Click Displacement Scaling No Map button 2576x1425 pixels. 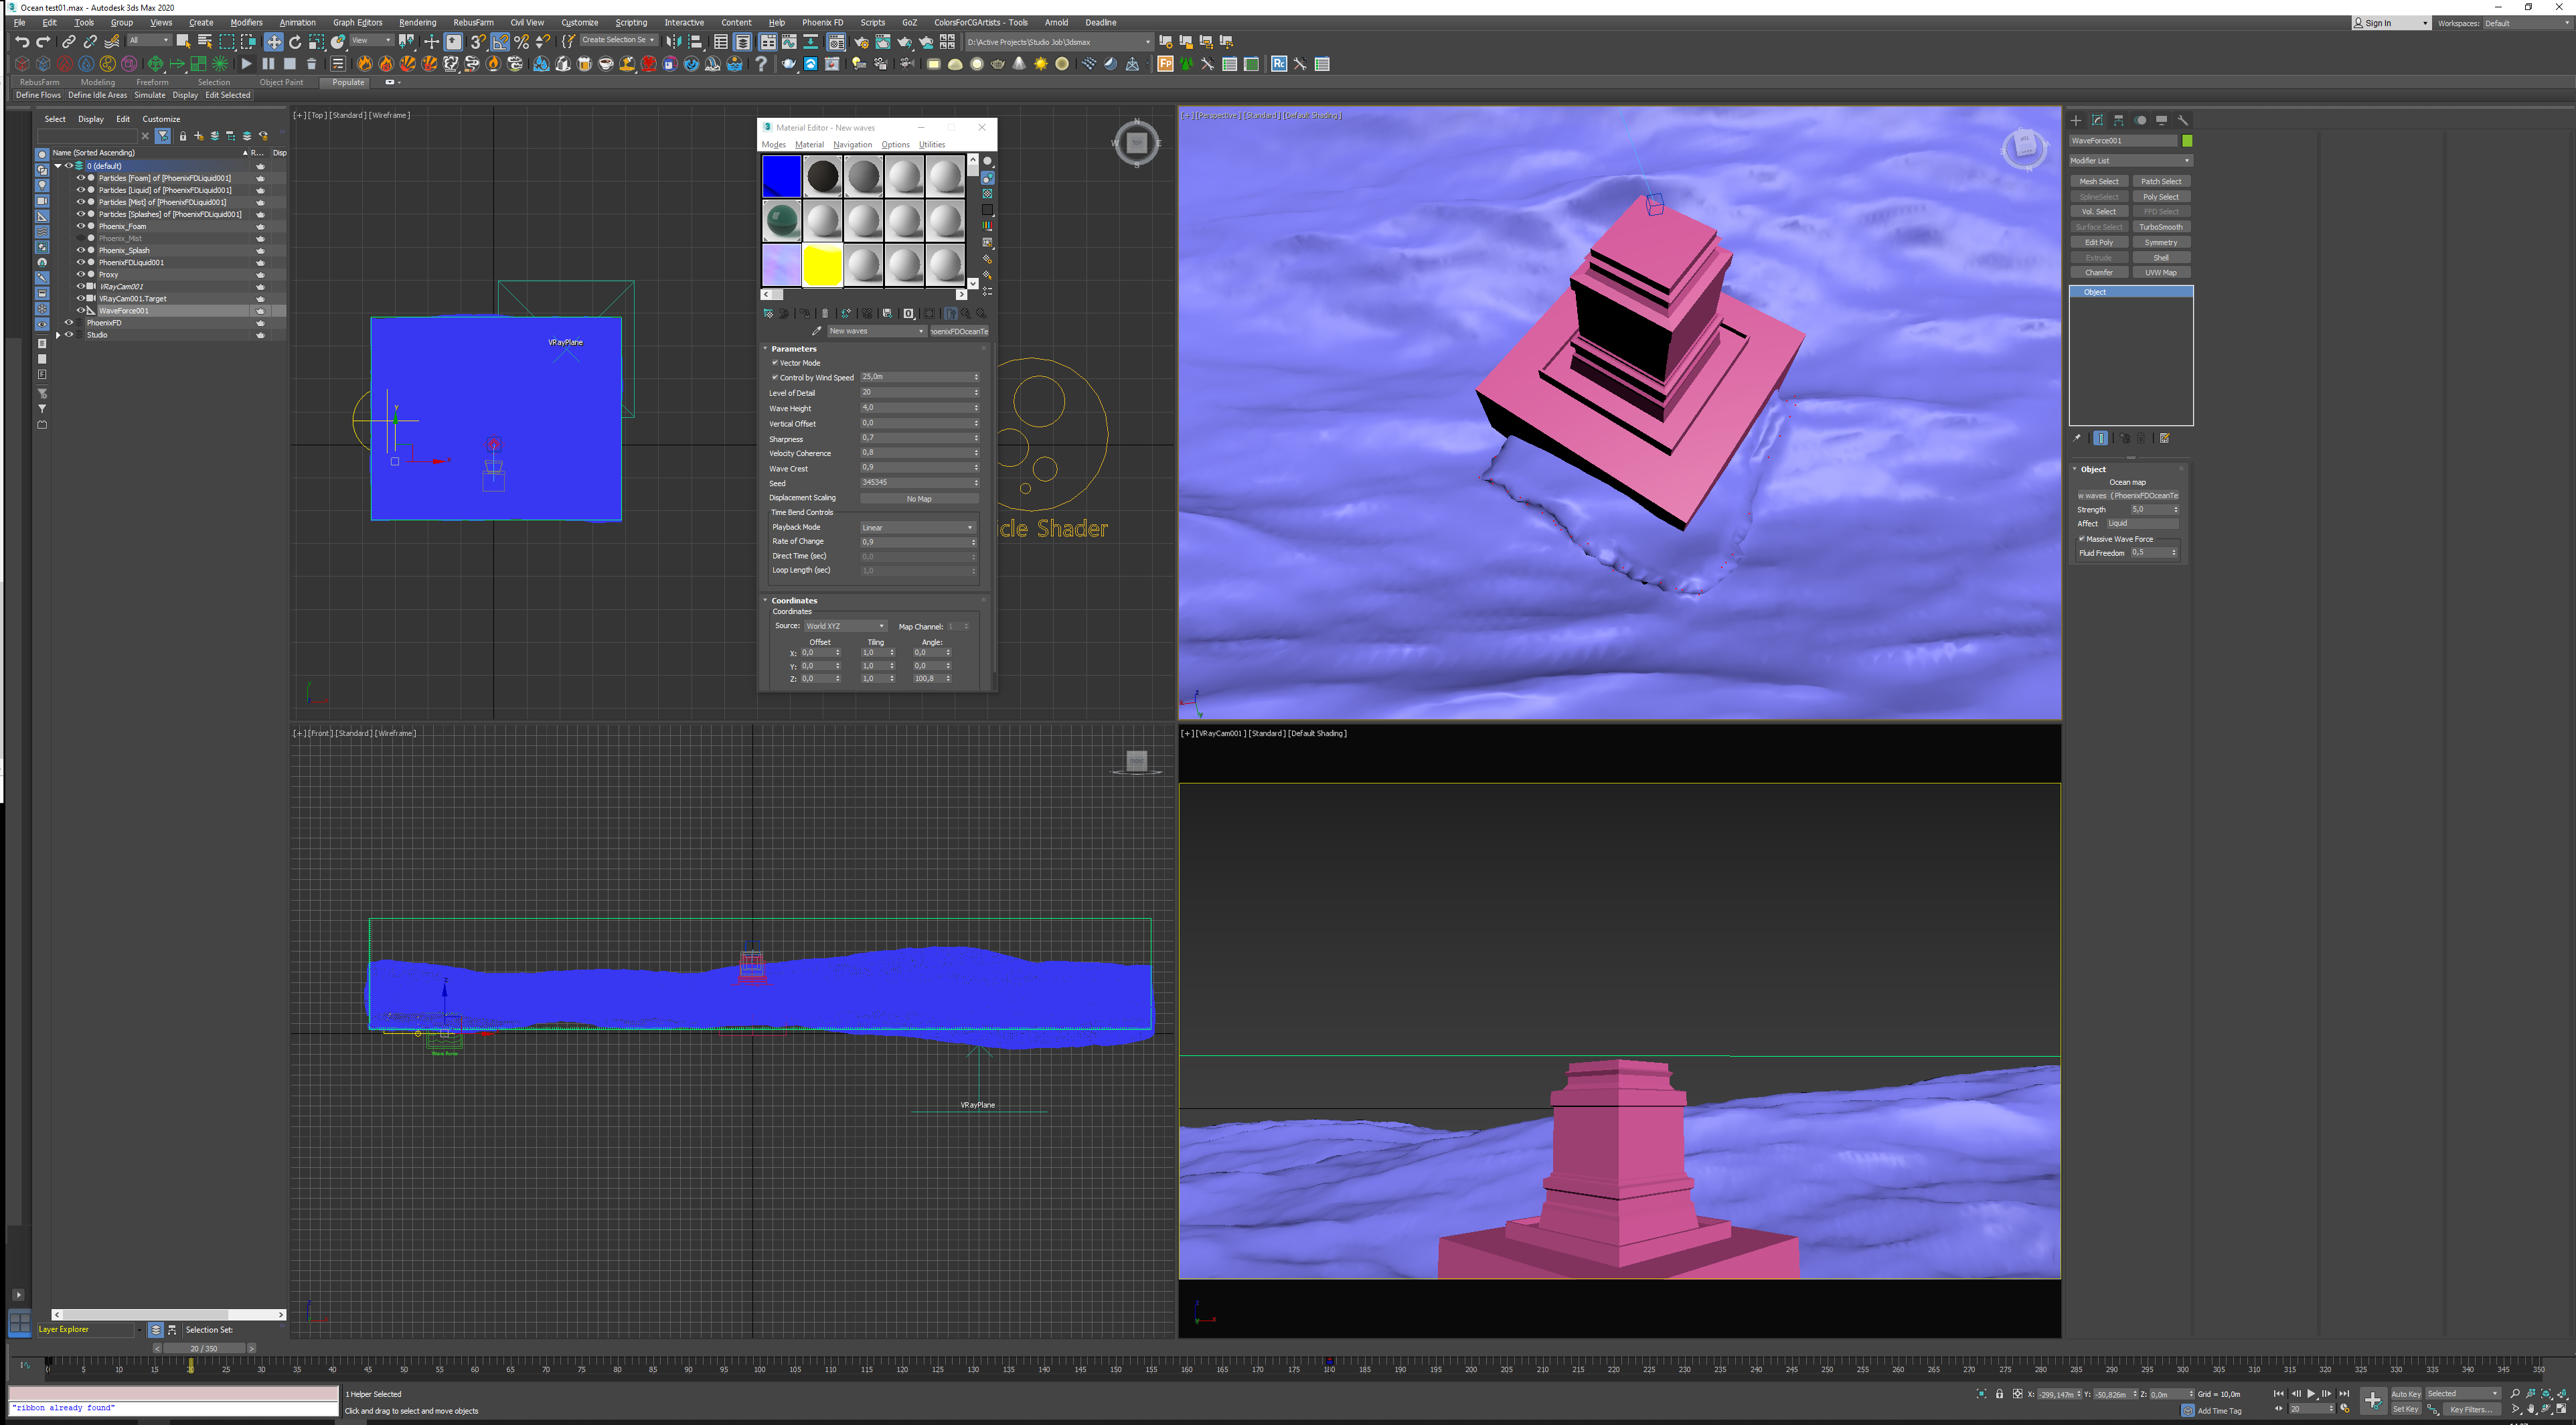pyautogui.click(x=919, y=498)
